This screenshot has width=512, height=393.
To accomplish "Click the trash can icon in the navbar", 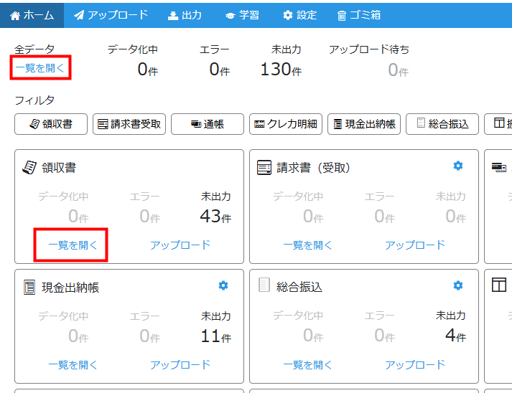I will (342, 16).
